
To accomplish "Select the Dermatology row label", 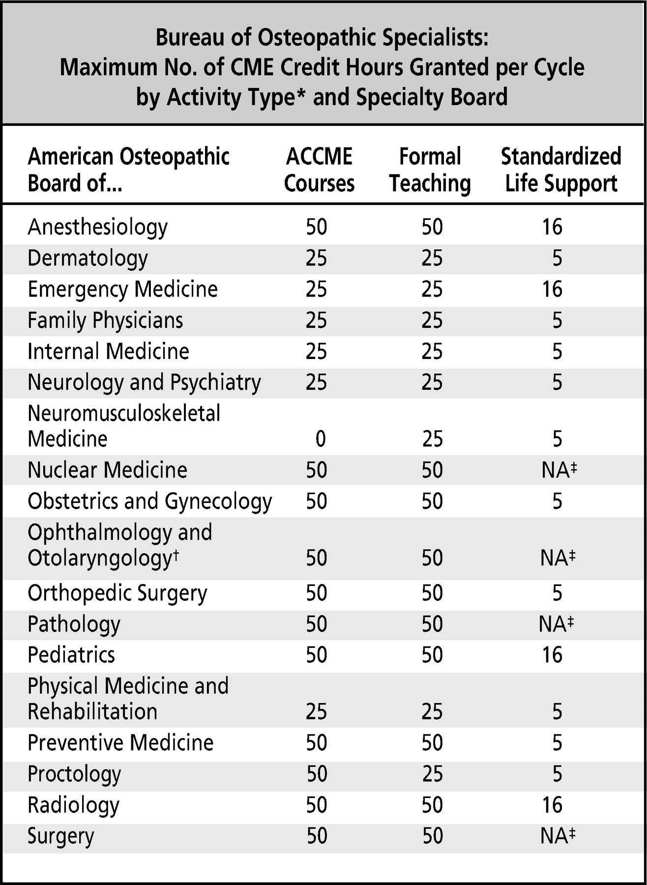I will (88, 259).
